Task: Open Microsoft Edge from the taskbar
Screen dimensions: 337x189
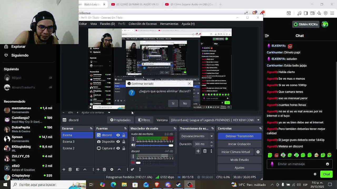Action: click(113, 185)
